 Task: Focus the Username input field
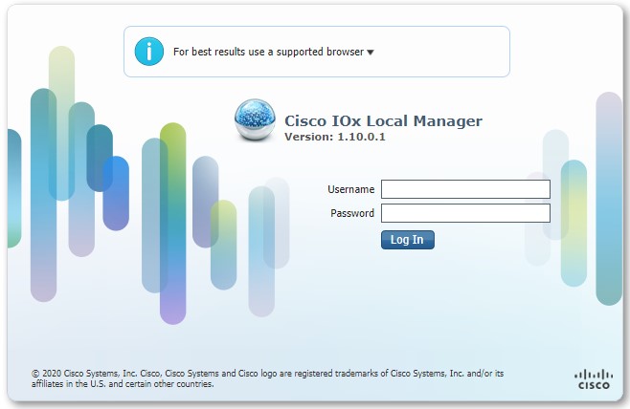(465, 189)
